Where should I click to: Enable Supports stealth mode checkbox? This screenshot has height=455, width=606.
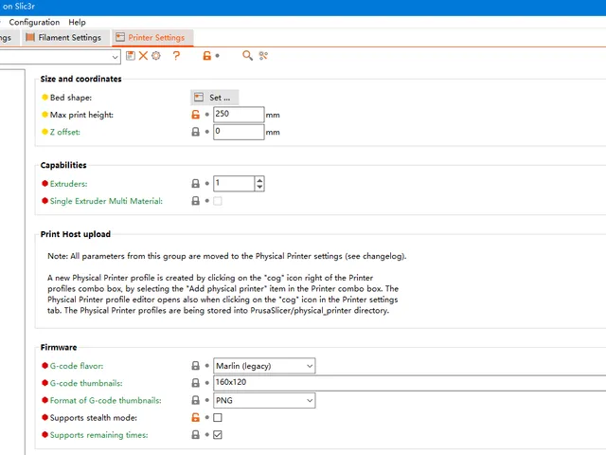[218, 417]
